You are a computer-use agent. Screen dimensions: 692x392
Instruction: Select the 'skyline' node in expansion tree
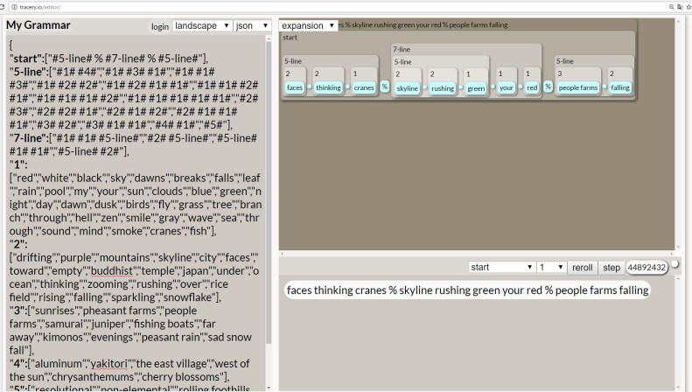point(408,88)
